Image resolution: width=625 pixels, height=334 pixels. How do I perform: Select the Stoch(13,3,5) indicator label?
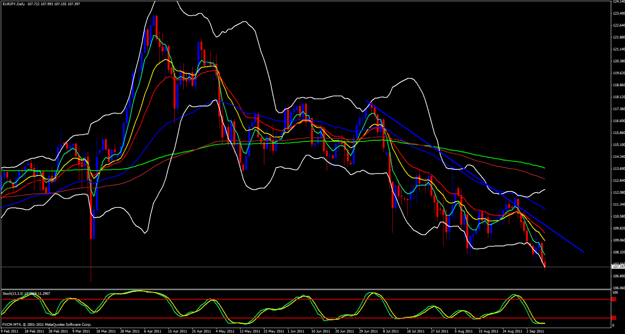pyautogui.click(x=13, y=293)
